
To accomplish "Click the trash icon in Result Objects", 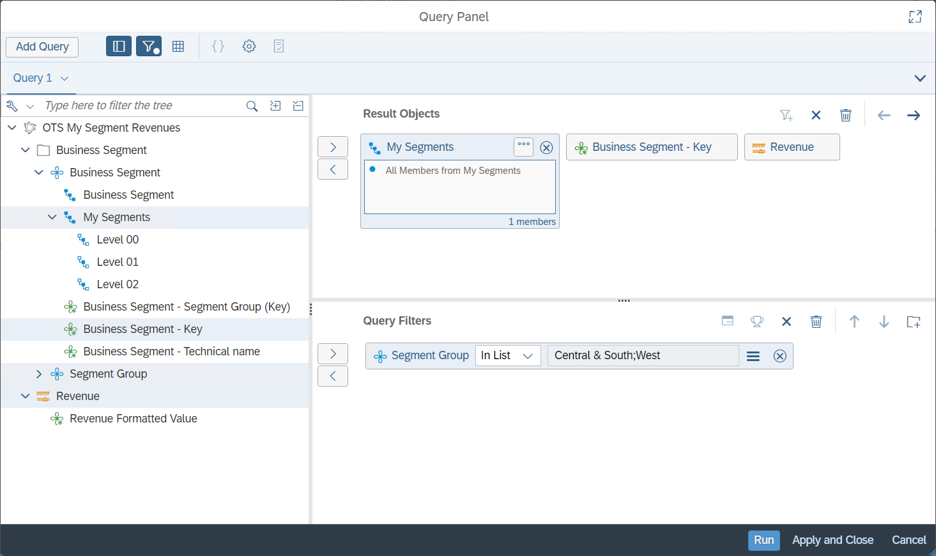I will pyautogui.click(x=845, y=115).
